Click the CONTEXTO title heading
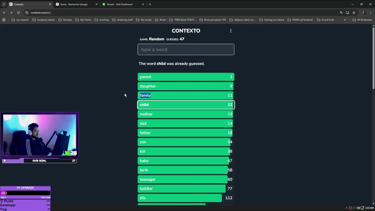Viewport: 375px width, 211px height. coord(186,31)
